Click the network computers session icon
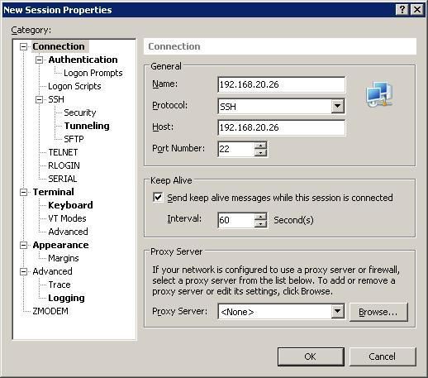Screen dimensions: 428x378 point(379,94)
